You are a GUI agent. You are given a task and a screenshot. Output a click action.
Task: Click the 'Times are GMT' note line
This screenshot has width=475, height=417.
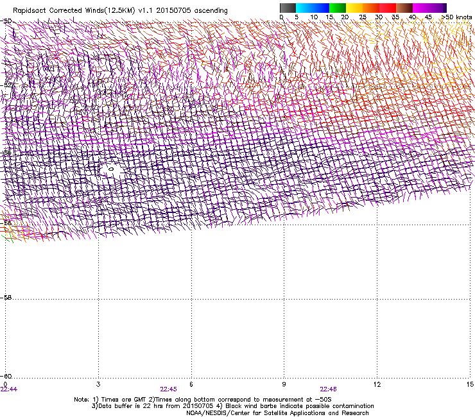point(203,400)
